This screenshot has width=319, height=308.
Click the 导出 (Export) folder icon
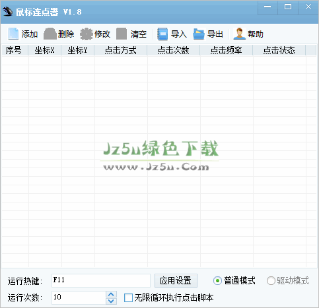pyautogui.click(x=199, y=34)
